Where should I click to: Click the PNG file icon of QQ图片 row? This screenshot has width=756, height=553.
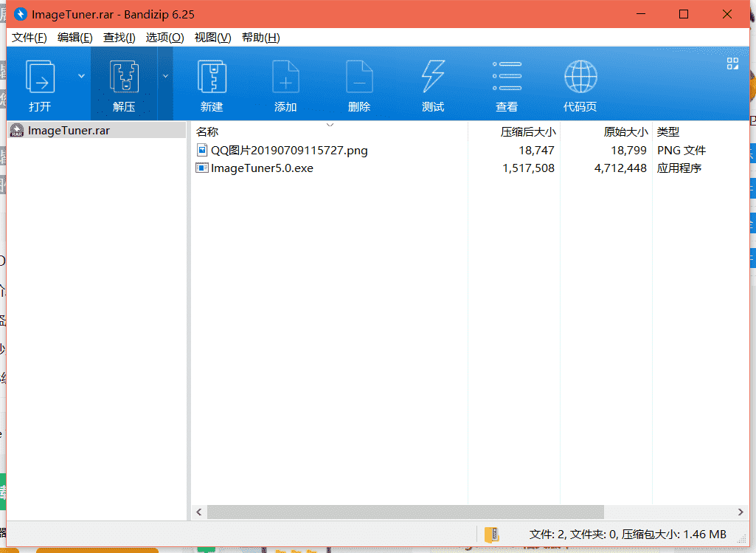pyautogui.click(x=202, y=150)
